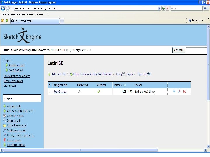210x157 pixels.
Task: Click the red delete X in latin2_2.txt row
Action: pos(184,92)
